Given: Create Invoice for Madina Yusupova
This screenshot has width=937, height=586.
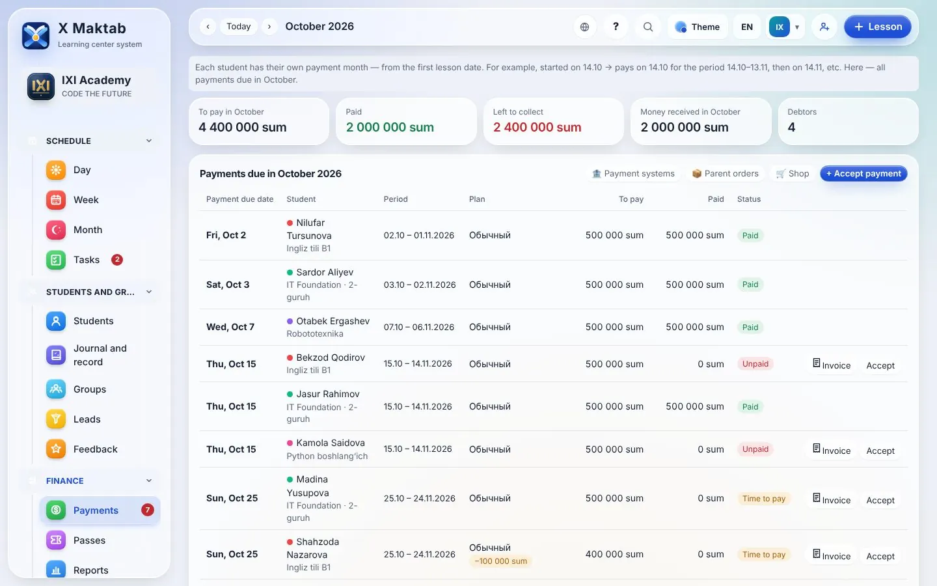Looking at the screenshot, I should coord(832,499).
